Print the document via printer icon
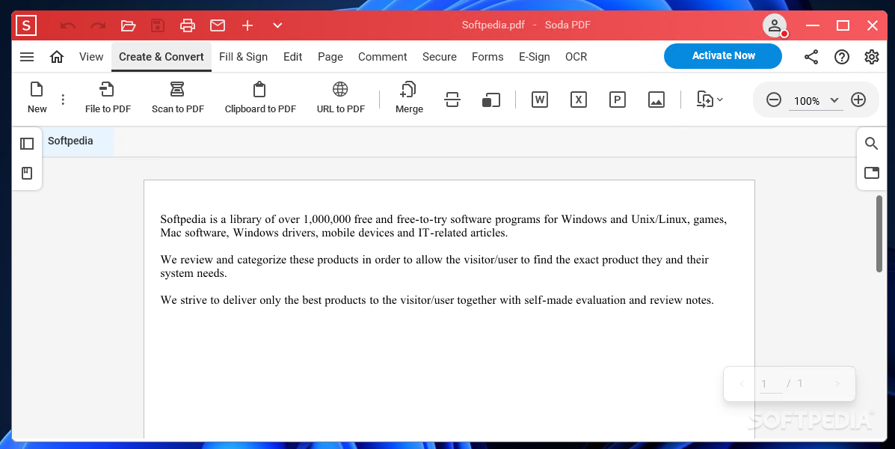Screen dimensions: 895x449 [x=187, y=25]
